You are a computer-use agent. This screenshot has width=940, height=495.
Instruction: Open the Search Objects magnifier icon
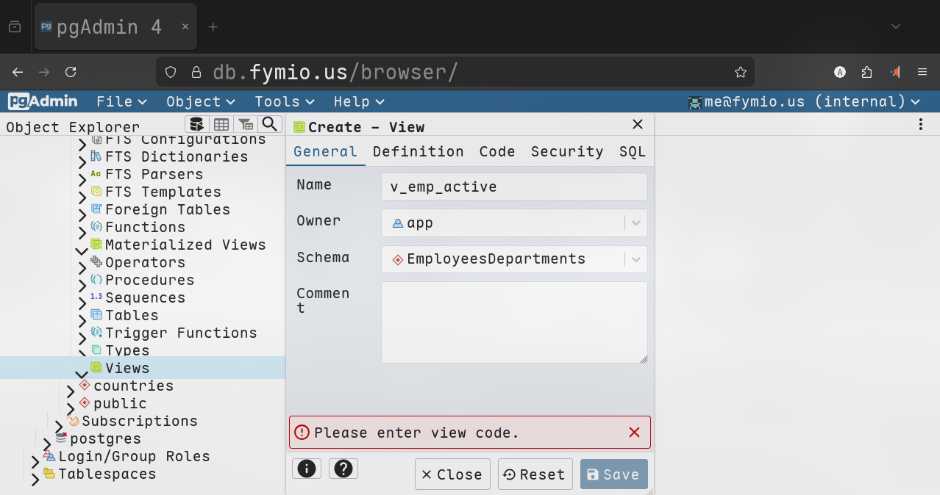click(270, 124)
